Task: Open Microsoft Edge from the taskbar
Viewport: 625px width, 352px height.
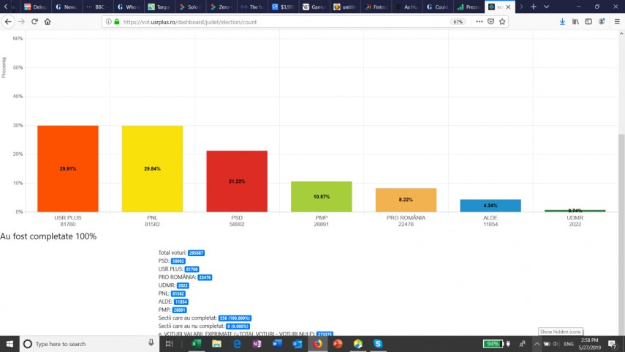Action: (x=237, y=343)
